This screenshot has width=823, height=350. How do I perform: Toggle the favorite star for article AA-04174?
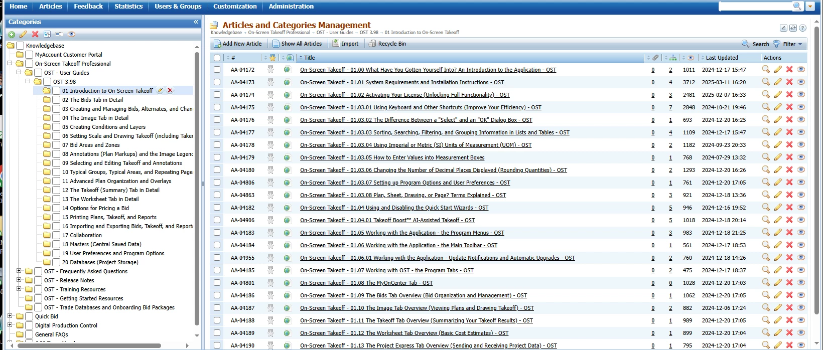(271, 94)
